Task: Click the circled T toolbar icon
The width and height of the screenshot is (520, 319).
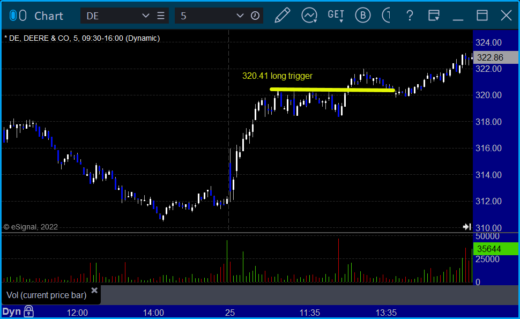Action: click(386, 16)
